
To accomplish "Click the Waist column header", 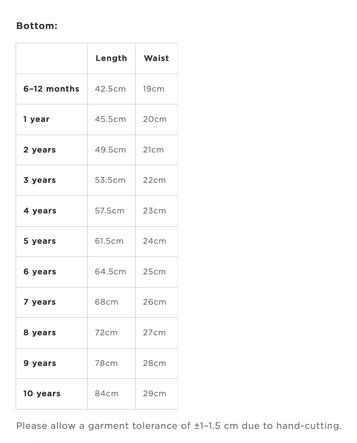I will pyautogui.click(x=156, y=58).
